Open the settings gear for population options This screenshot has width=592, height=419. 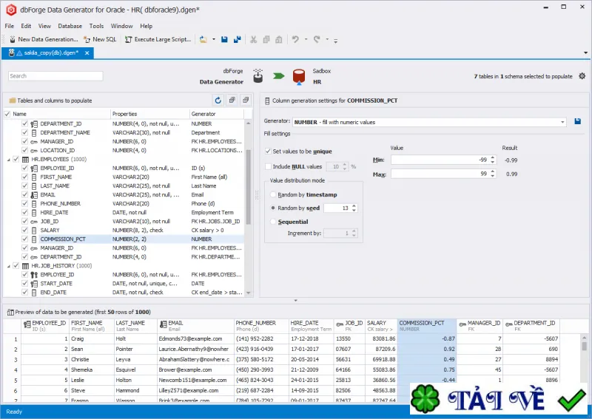click(x=582, y=76)
